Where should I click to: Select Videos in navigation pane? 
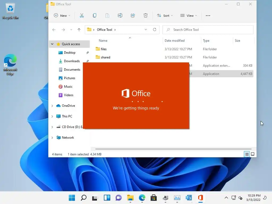coord(69,95)
